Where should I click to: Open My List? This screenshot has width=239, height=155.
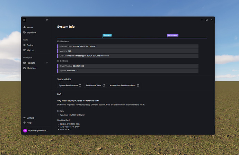[x=30, y=51]
